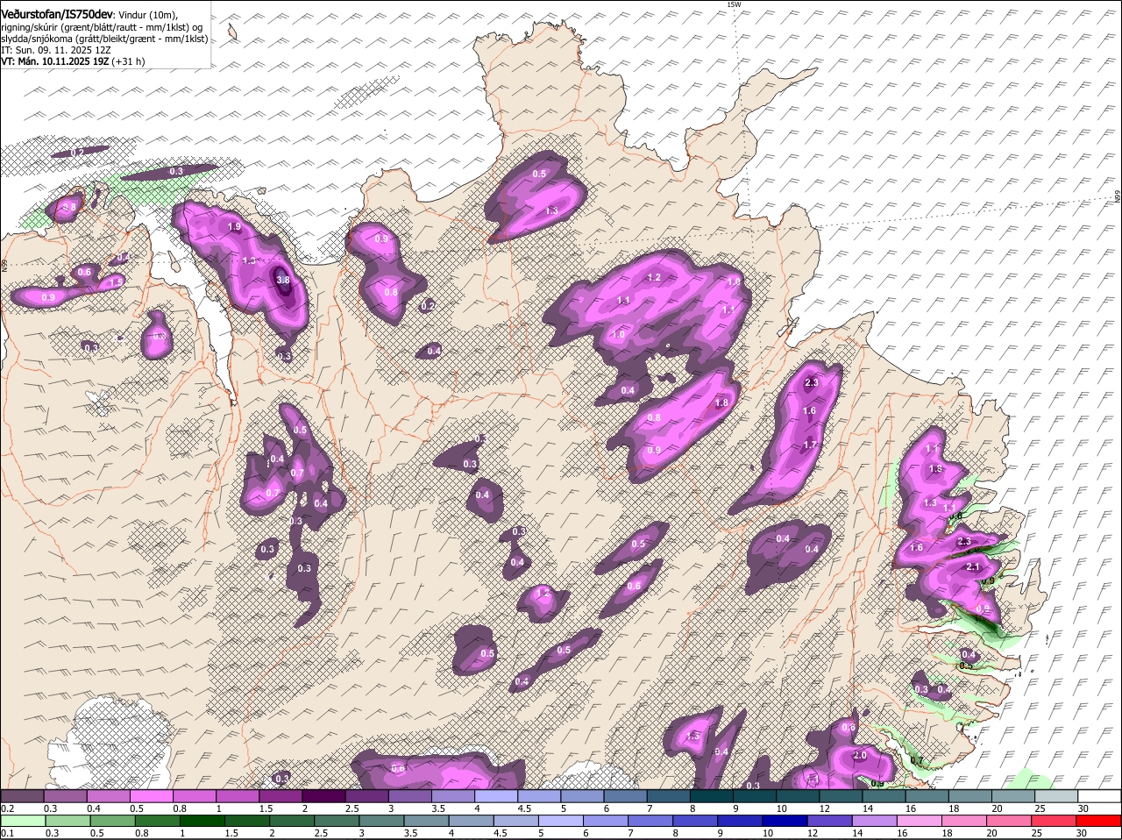Pick the top legend swatch between 14 and 16

pos(884,795)
